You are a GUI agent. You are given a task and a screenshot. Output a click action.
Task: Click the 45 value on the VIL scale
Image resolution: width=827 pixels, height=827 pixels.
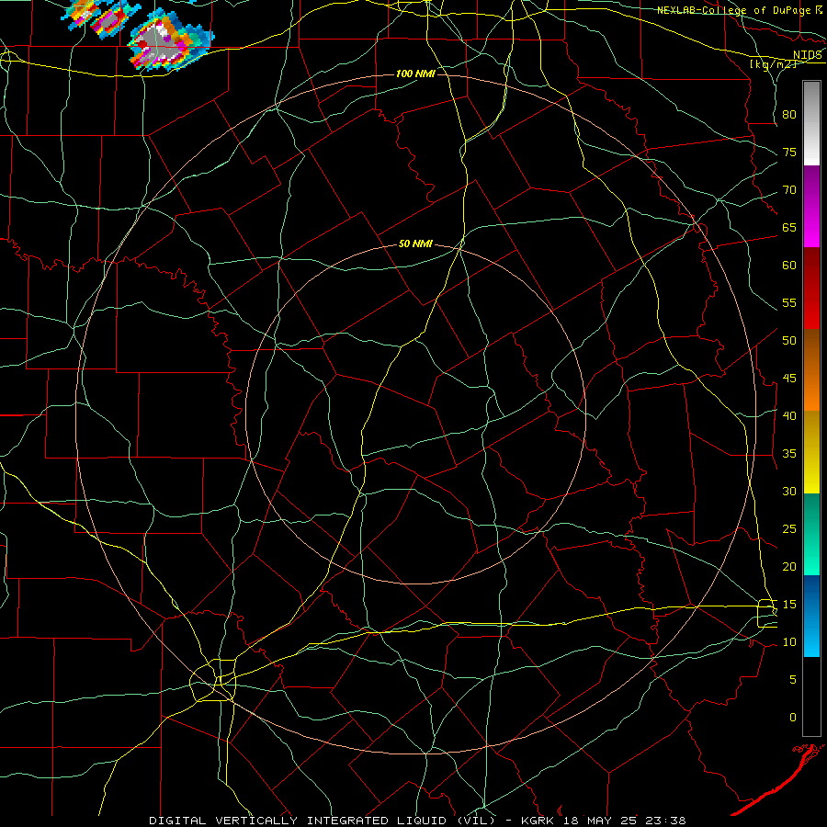789,379
